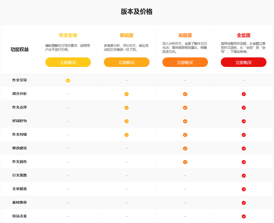
Task: Click the 功能权益 column header
Action: coord(20,50)
